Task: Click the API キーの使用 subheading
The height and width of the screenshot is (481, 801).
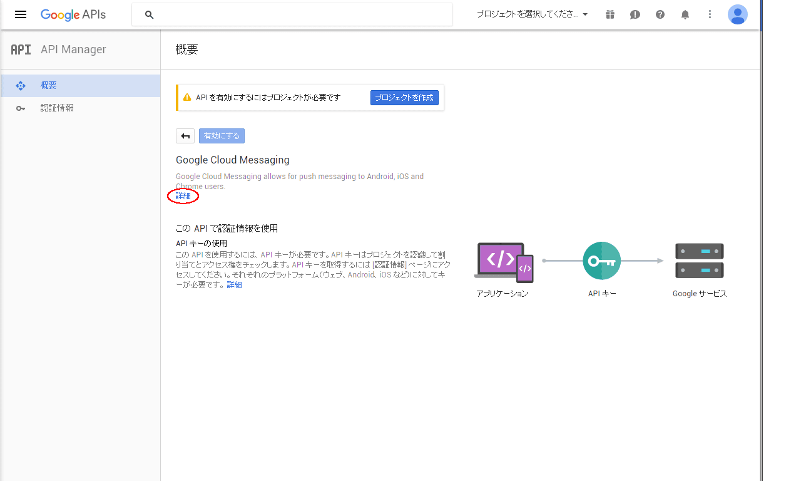Action: 202,243
